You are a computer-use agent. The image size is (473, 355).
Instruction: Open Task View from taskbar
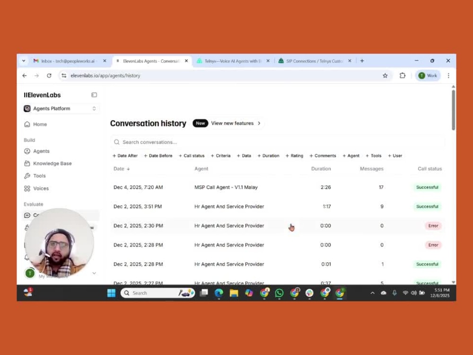tap(204, 293)
